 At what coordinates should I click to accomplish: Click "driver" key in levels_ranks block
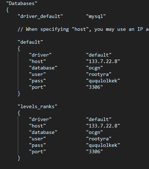coord(40,119)
